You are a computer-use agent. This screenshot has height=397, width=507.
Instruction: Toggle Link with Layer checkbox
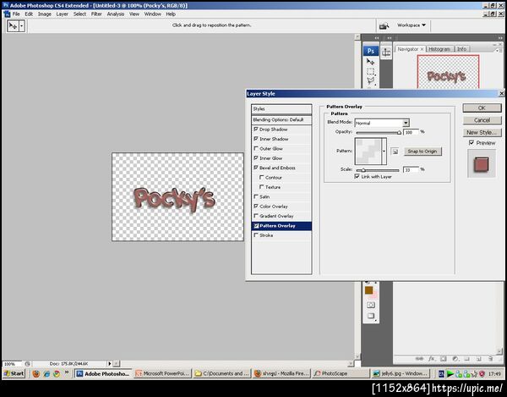(x=357, y=176)
